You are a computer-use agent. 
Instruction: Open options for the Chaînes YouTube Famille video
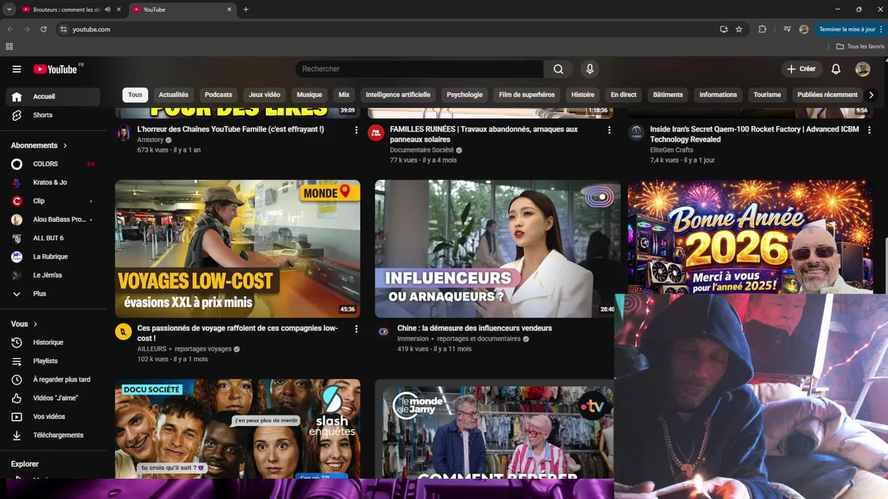357,130
